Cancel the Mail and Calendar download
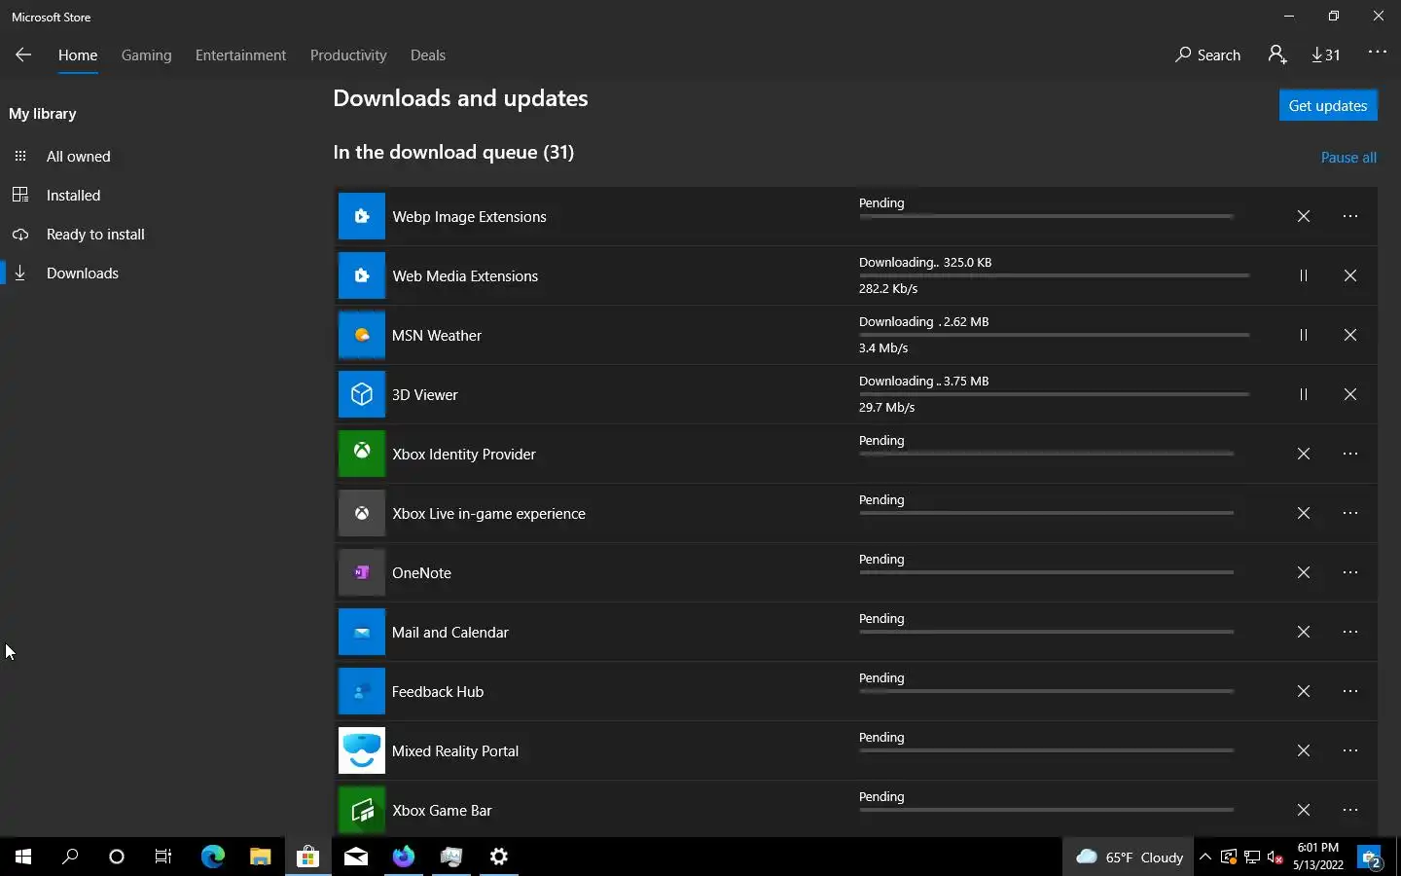Screen dimensions: 1401x876 click(x=1304, y=632)
